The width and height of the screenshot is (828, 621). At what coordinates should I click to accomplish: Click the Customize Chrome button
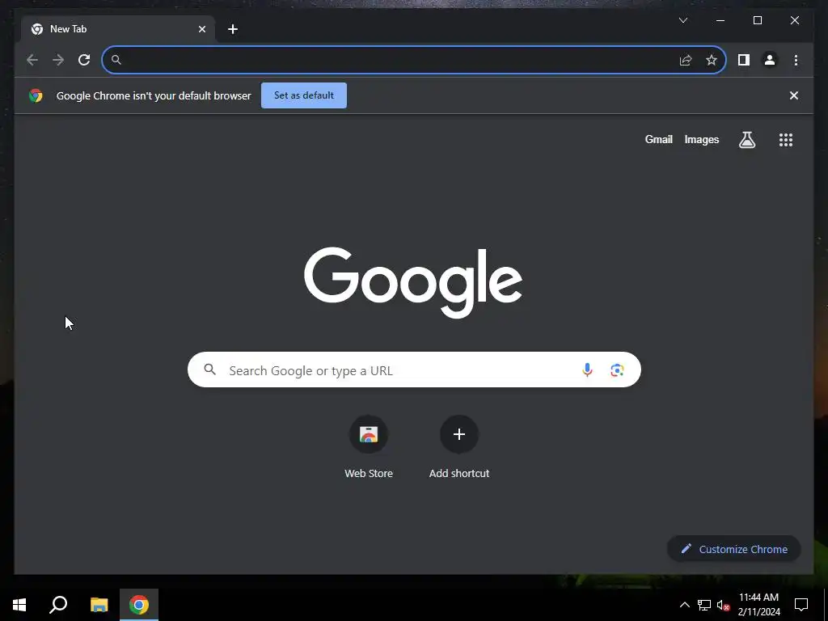click(734, 549)
